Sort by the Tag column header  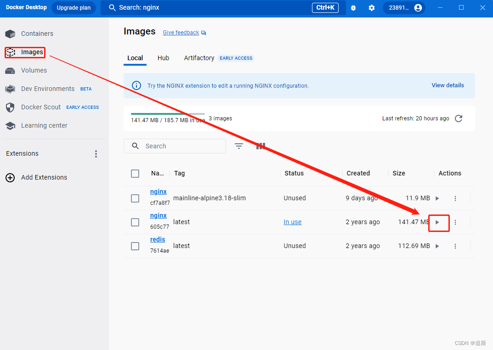[x=180, y=174]
